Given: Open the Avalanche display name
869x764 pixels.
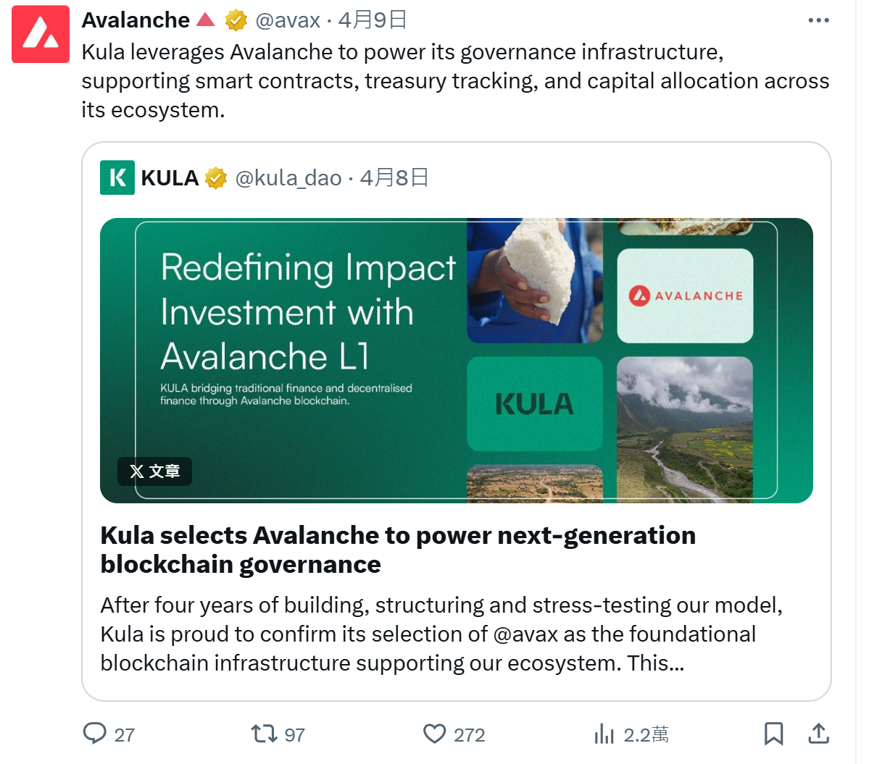Looking at the screenshot, I should click(x=136, y=20).
